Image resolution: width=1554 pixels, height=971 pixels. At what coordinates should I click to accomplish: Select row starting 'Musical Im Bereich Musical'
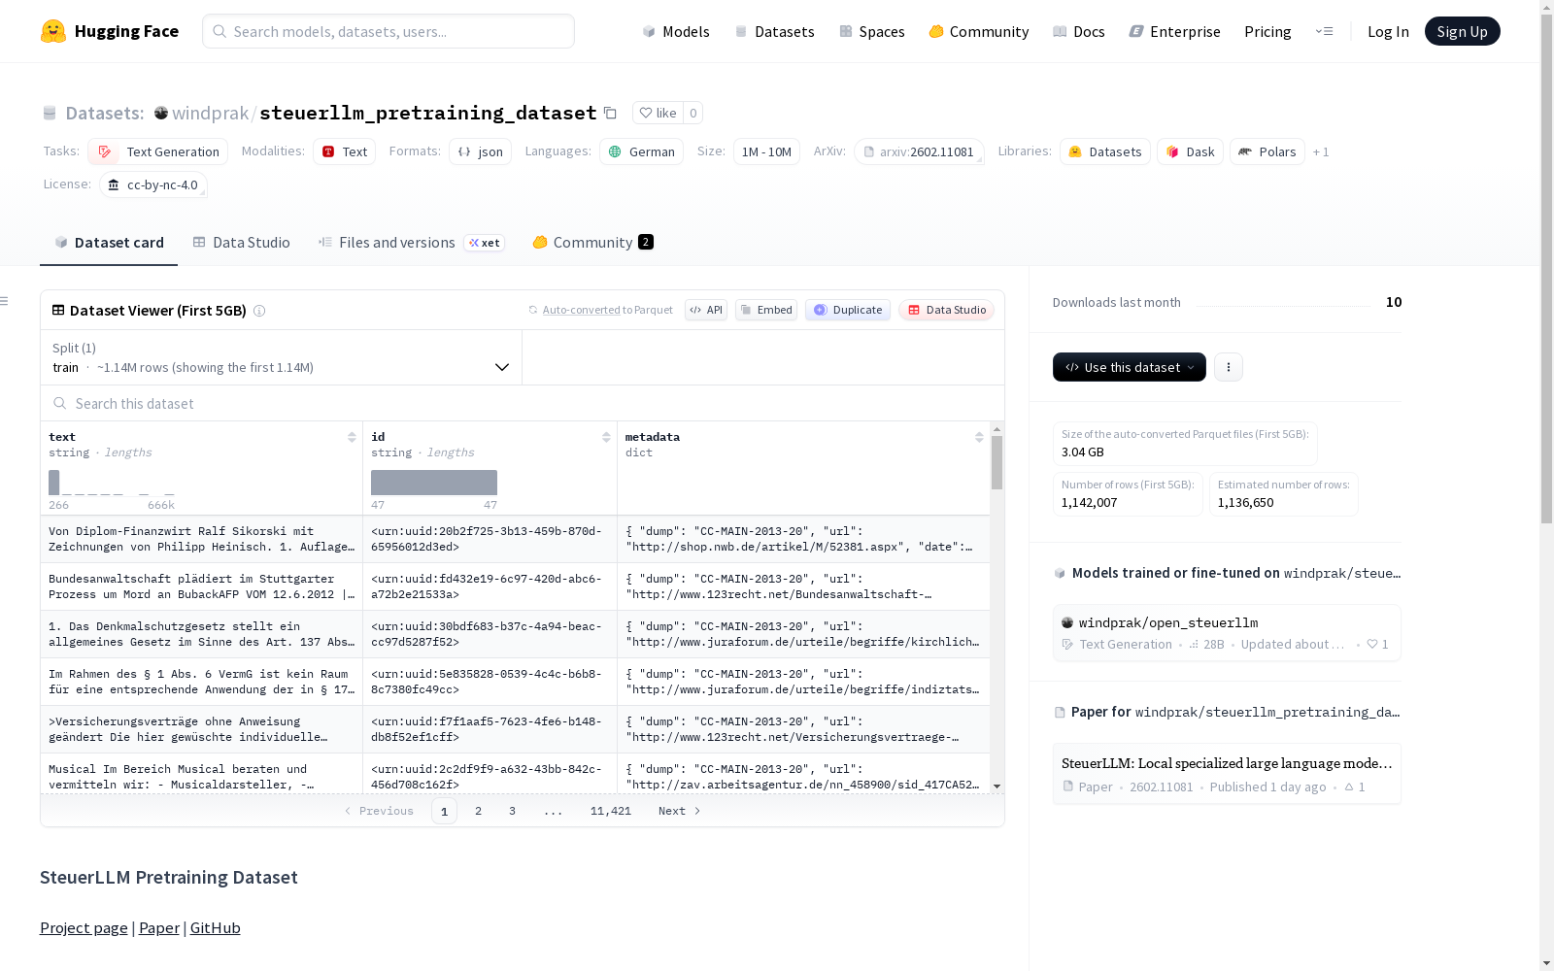click(515, 774)
